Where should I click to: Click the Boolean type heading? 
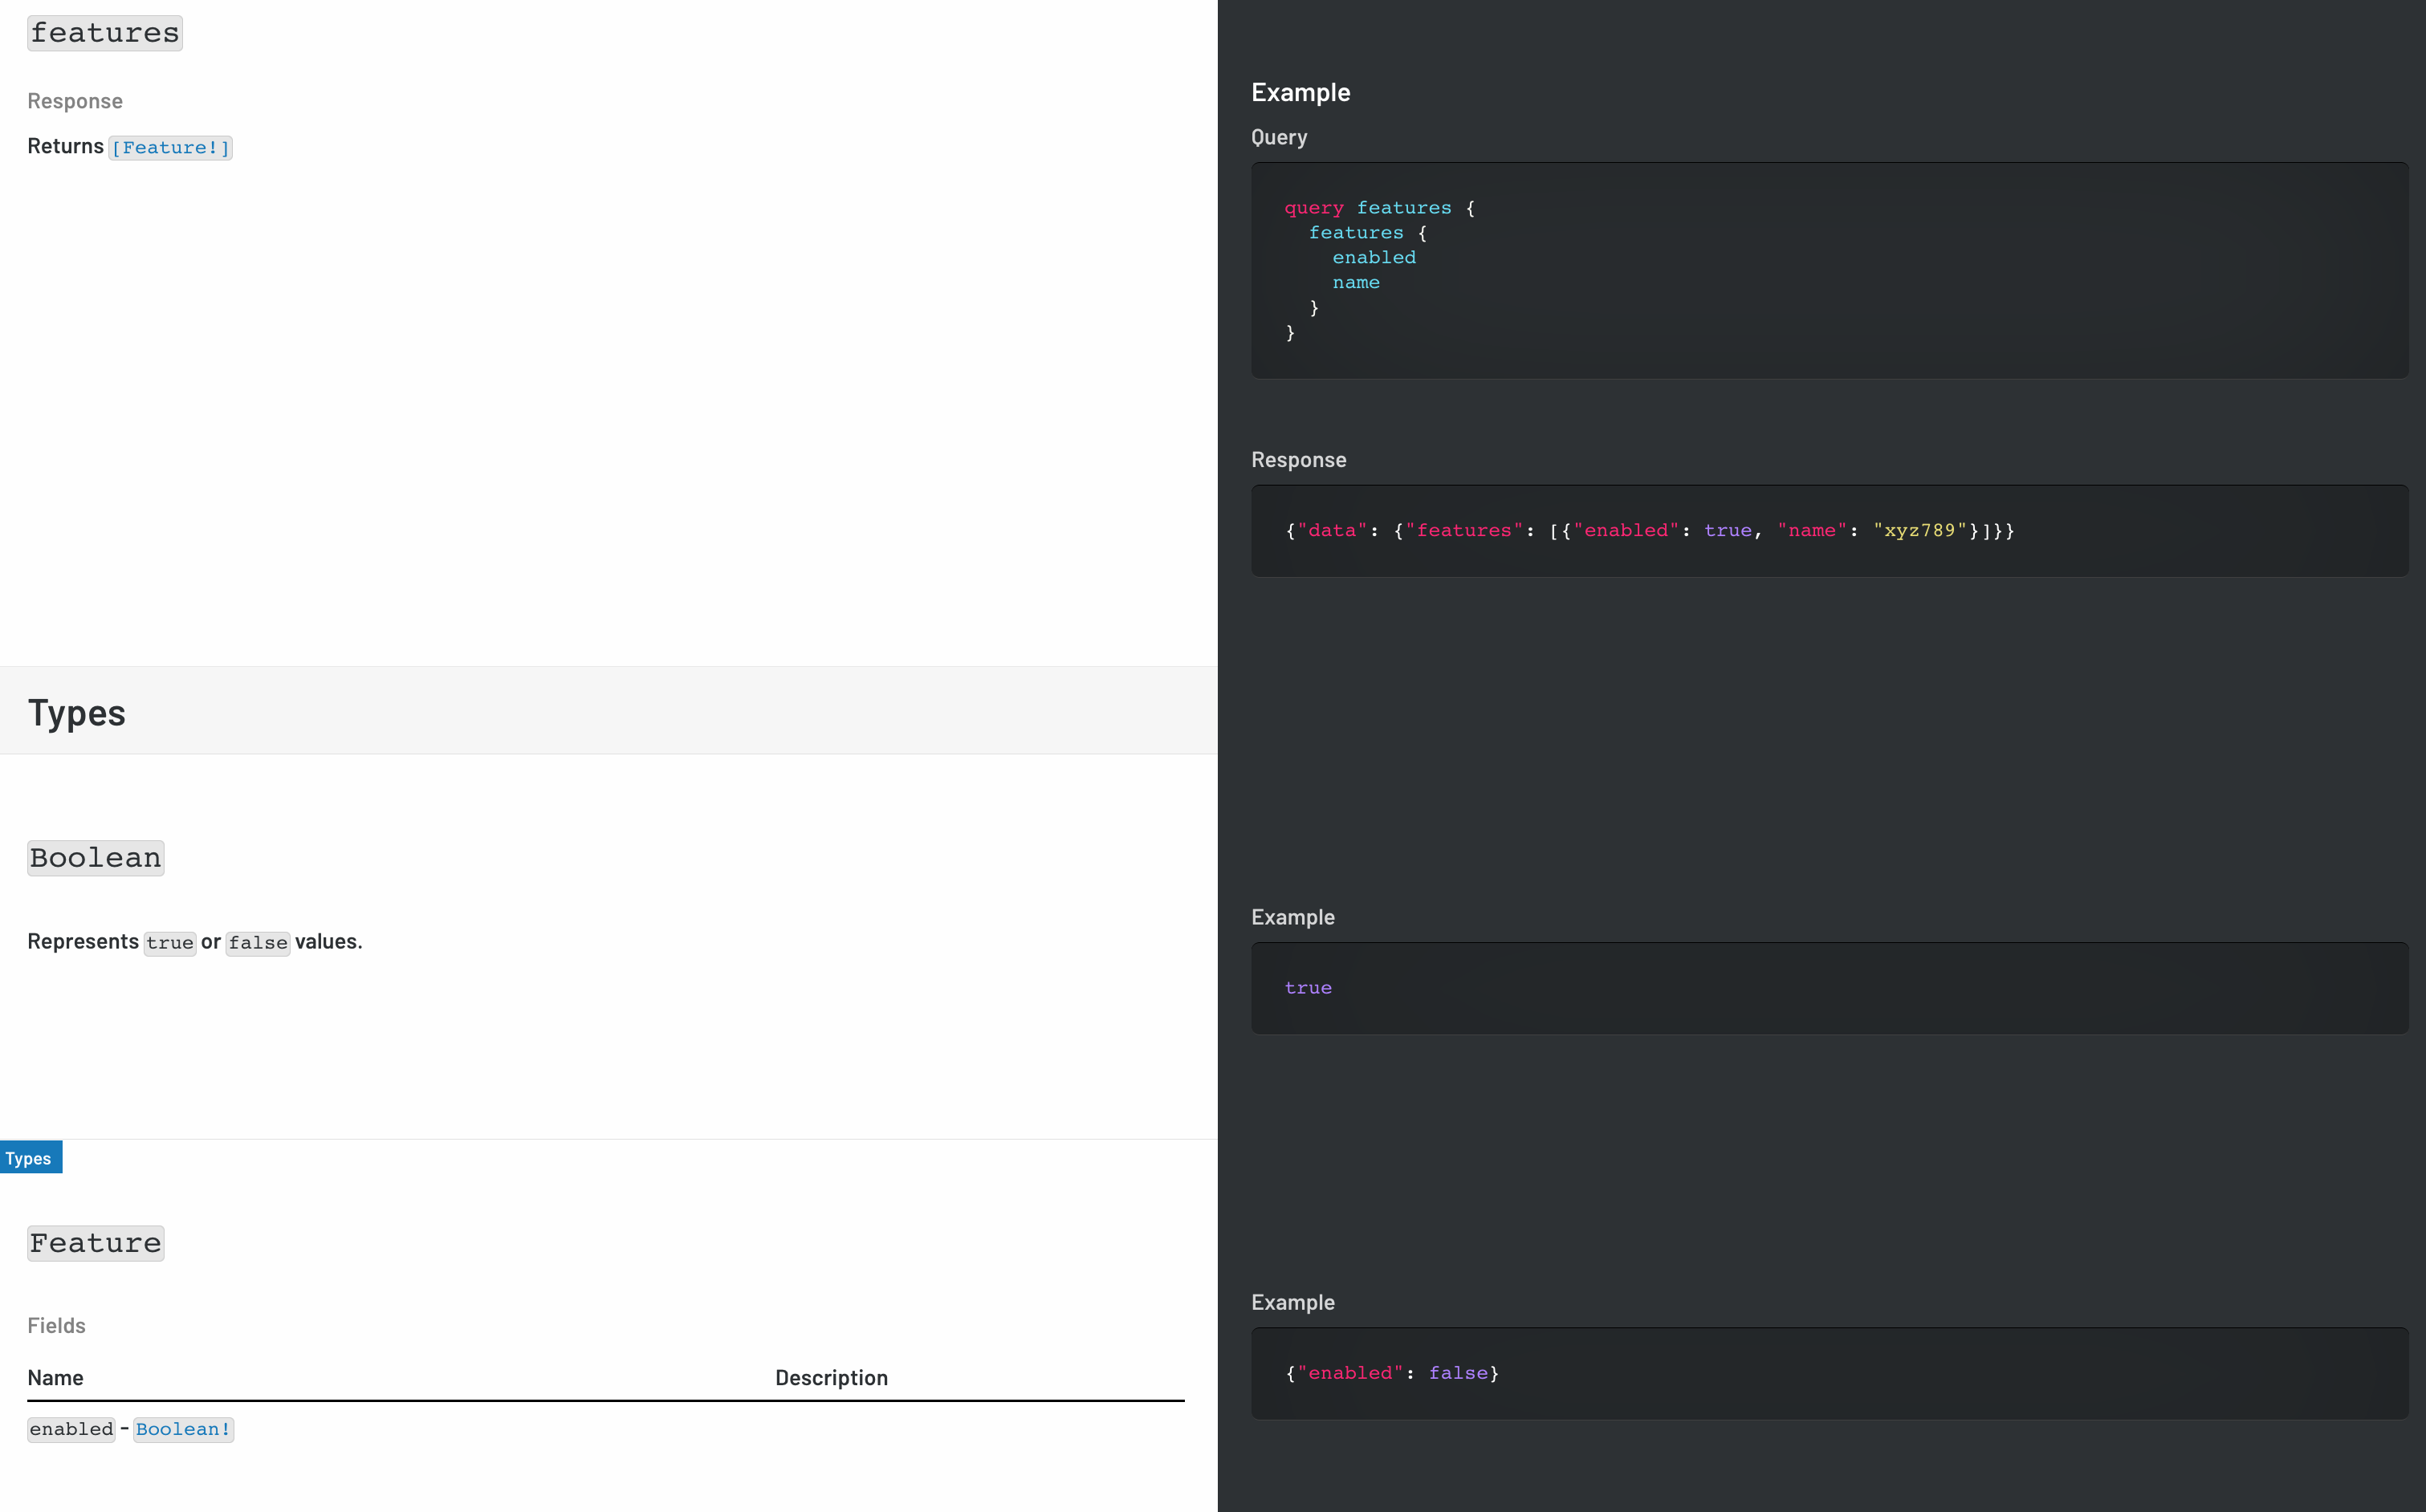point(95,857)
